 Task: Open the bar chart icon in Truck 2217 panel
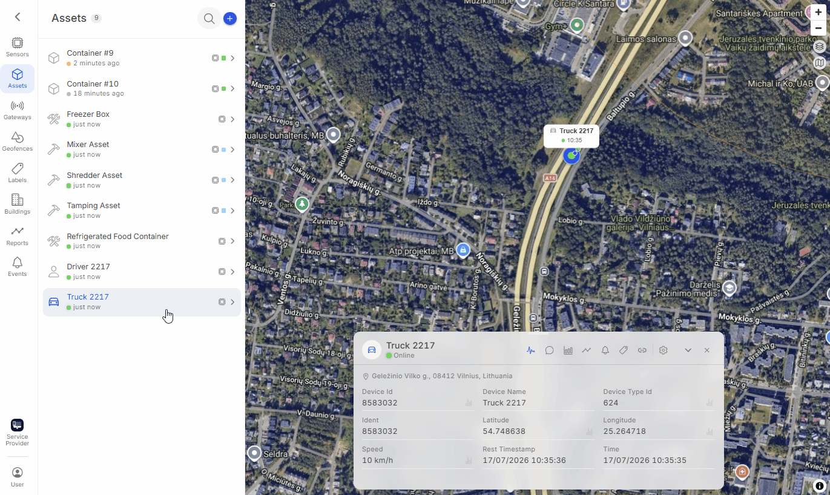coord(568,350)
